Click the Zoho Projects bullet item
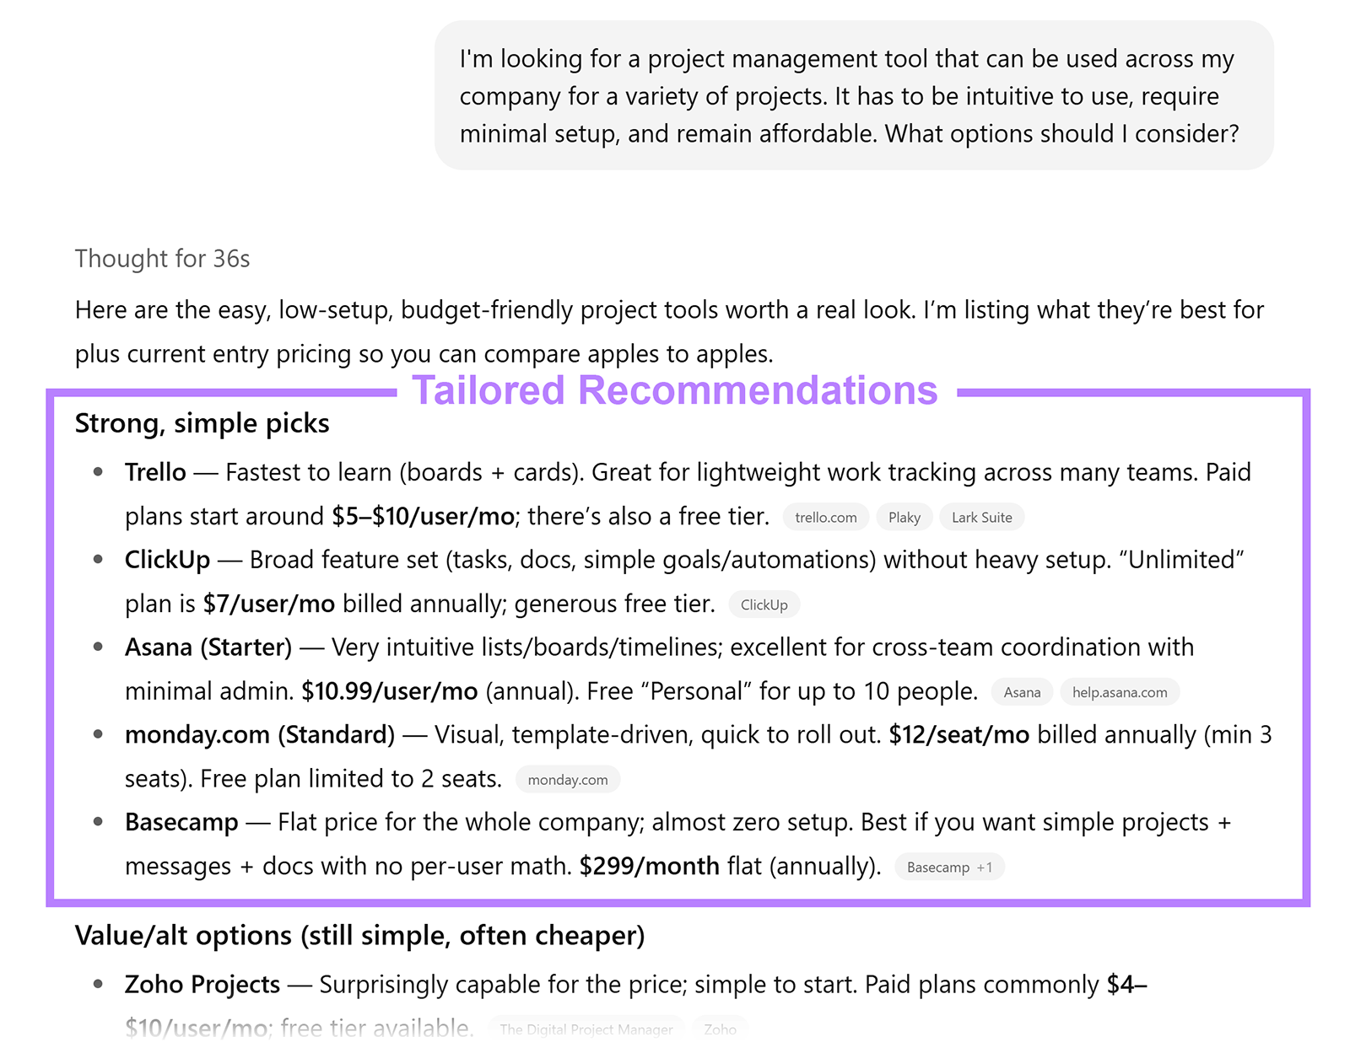The image size is (1350, 1053). pos(202,985)
